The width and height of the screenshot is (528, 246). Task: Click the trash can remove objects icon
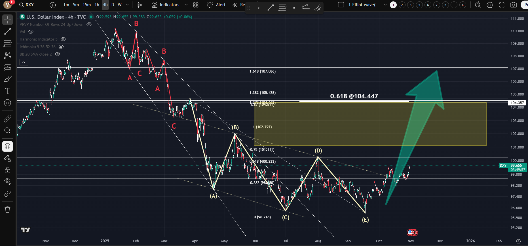tap(7, 209)
